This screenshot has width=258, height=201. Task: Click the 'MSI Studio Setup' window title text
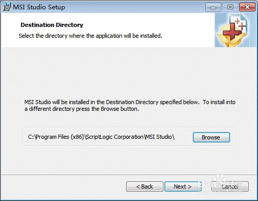click(39, 7)
